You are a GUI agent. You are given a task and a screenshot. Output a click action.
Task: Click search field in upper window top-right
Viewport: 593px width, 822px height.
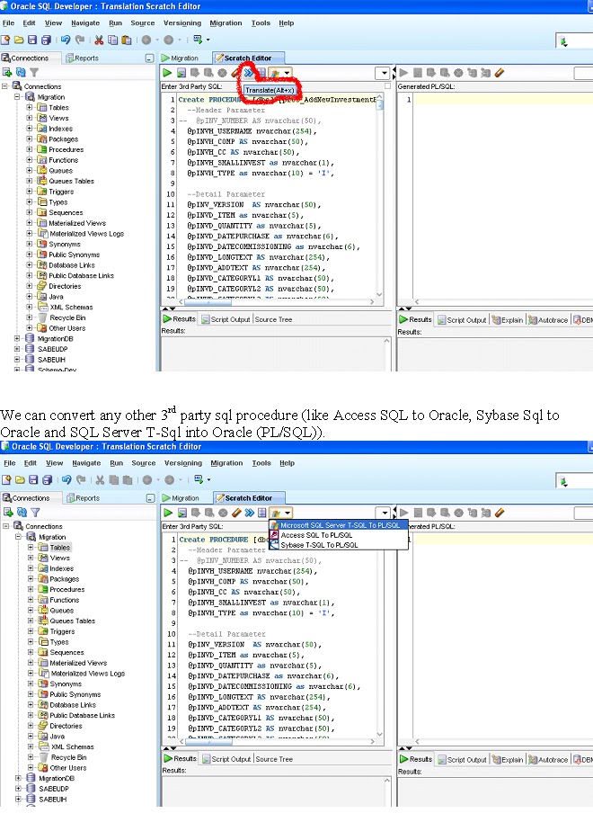[575, 40]
